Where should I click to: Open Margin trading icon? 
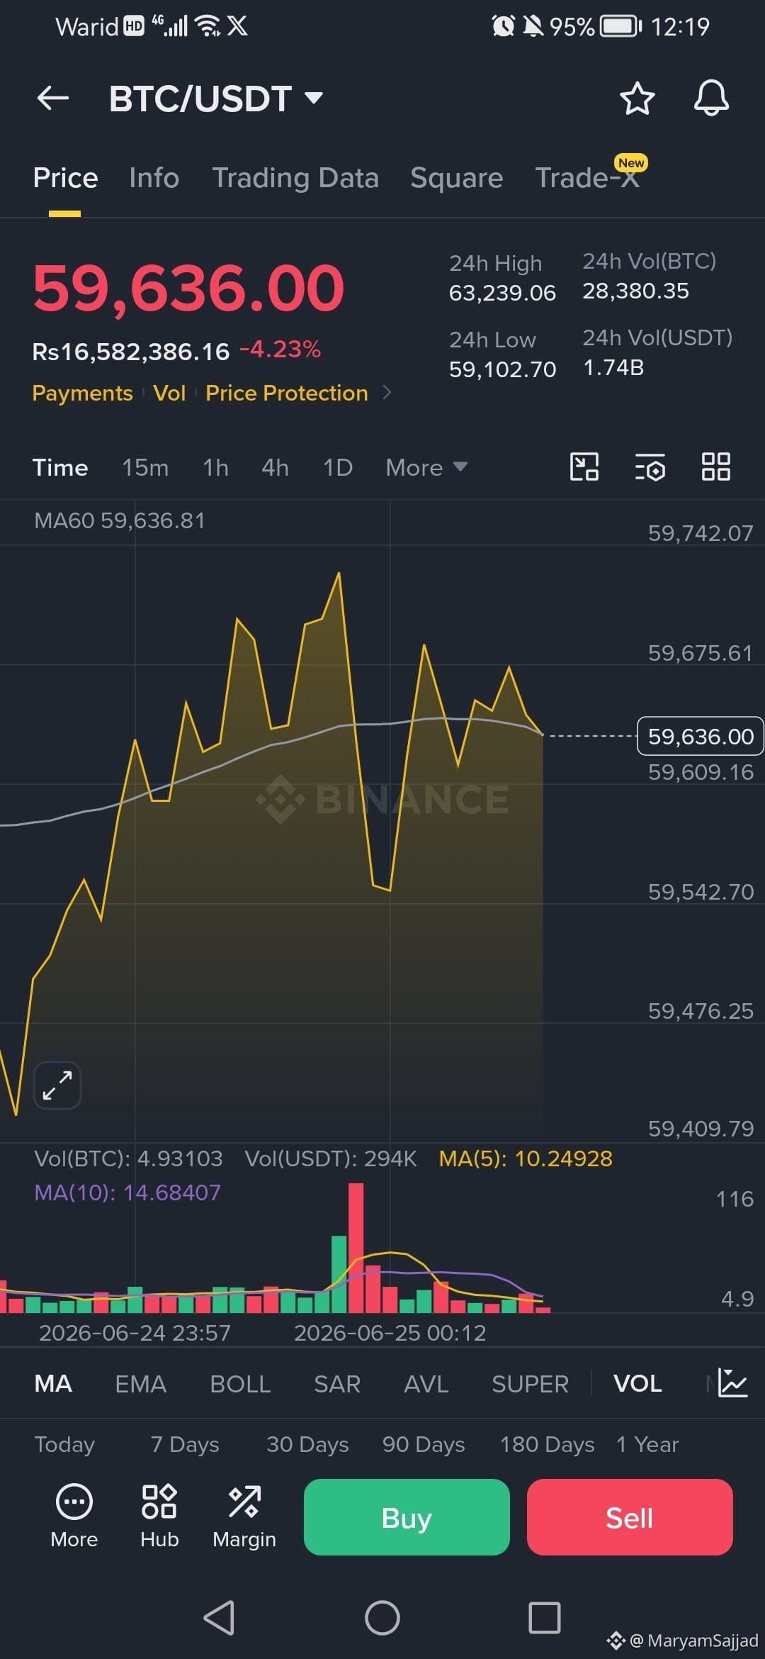244,1515
